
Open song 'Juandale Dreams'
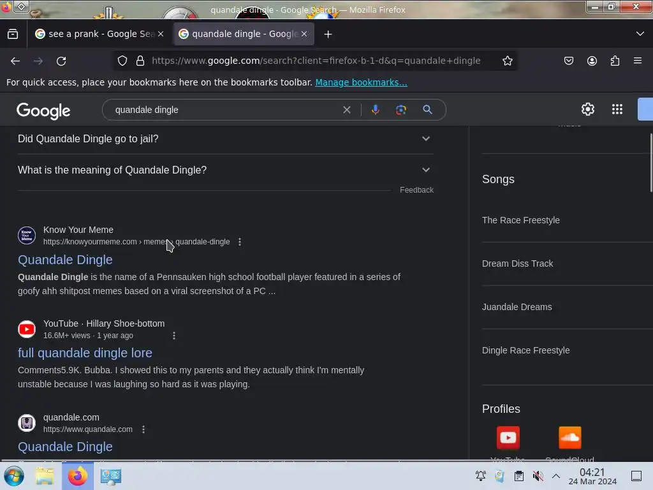point(517,307)
